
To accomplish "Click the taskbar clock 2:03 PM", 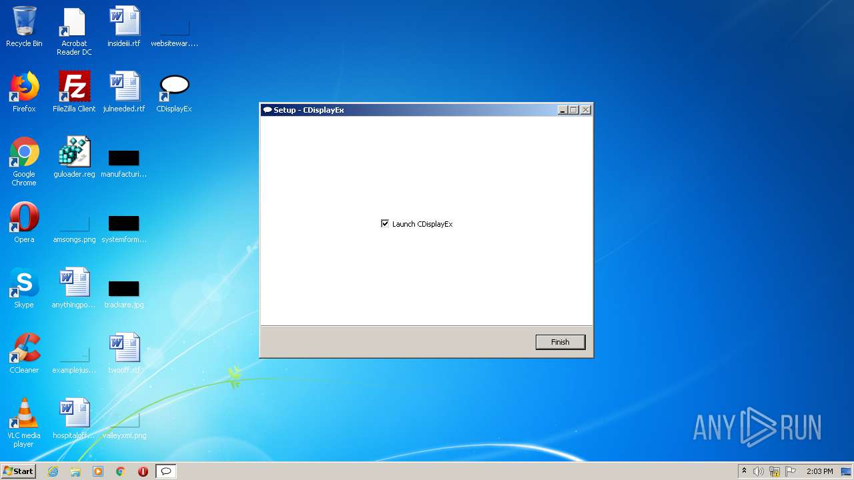I will click(819, 471).
